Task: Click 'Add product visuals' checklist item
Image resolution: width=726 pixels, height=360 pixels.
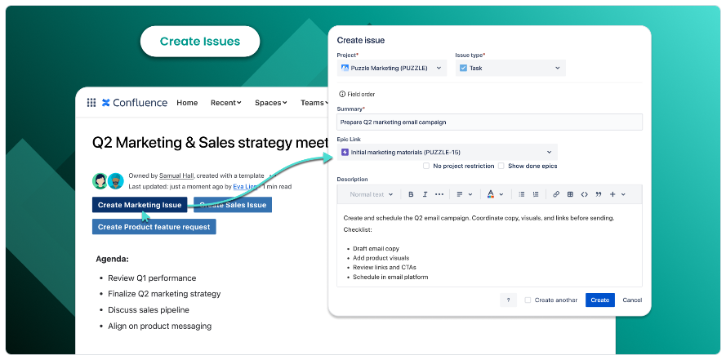Action: [381, 258]
